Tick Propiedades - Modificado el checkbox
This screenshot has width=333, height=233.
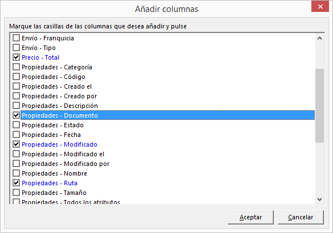pyautogui.click(x=16, y=154)
